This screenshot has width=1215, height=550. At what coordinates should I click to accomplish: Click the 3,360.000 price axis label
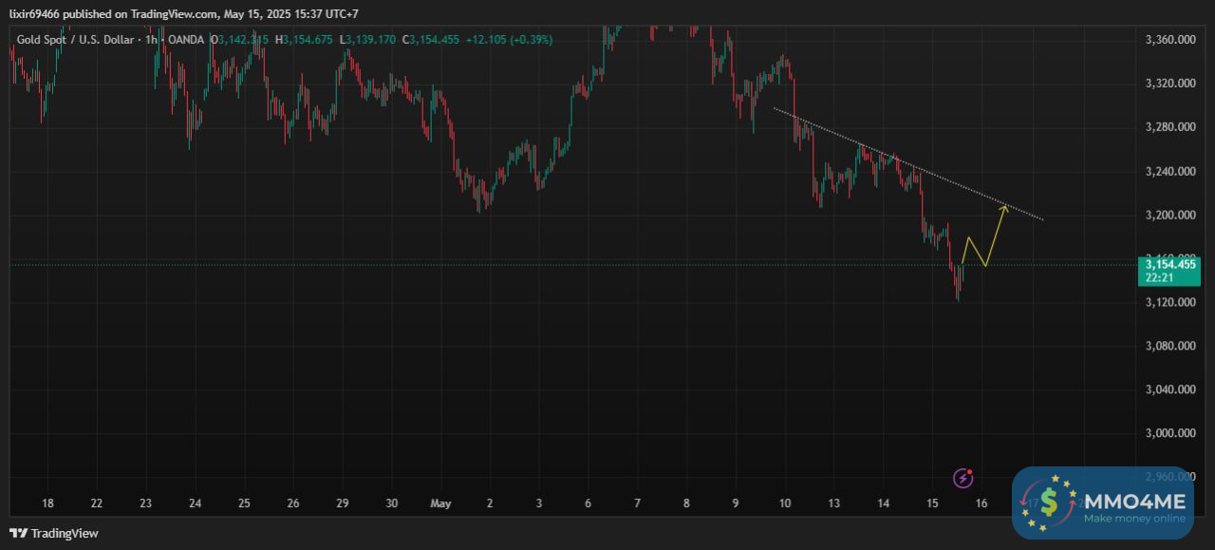point(1168,40)
